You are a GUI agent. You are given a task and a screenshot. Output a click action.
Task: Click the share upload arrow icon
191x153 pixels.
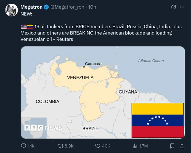(x=182, y=146)
